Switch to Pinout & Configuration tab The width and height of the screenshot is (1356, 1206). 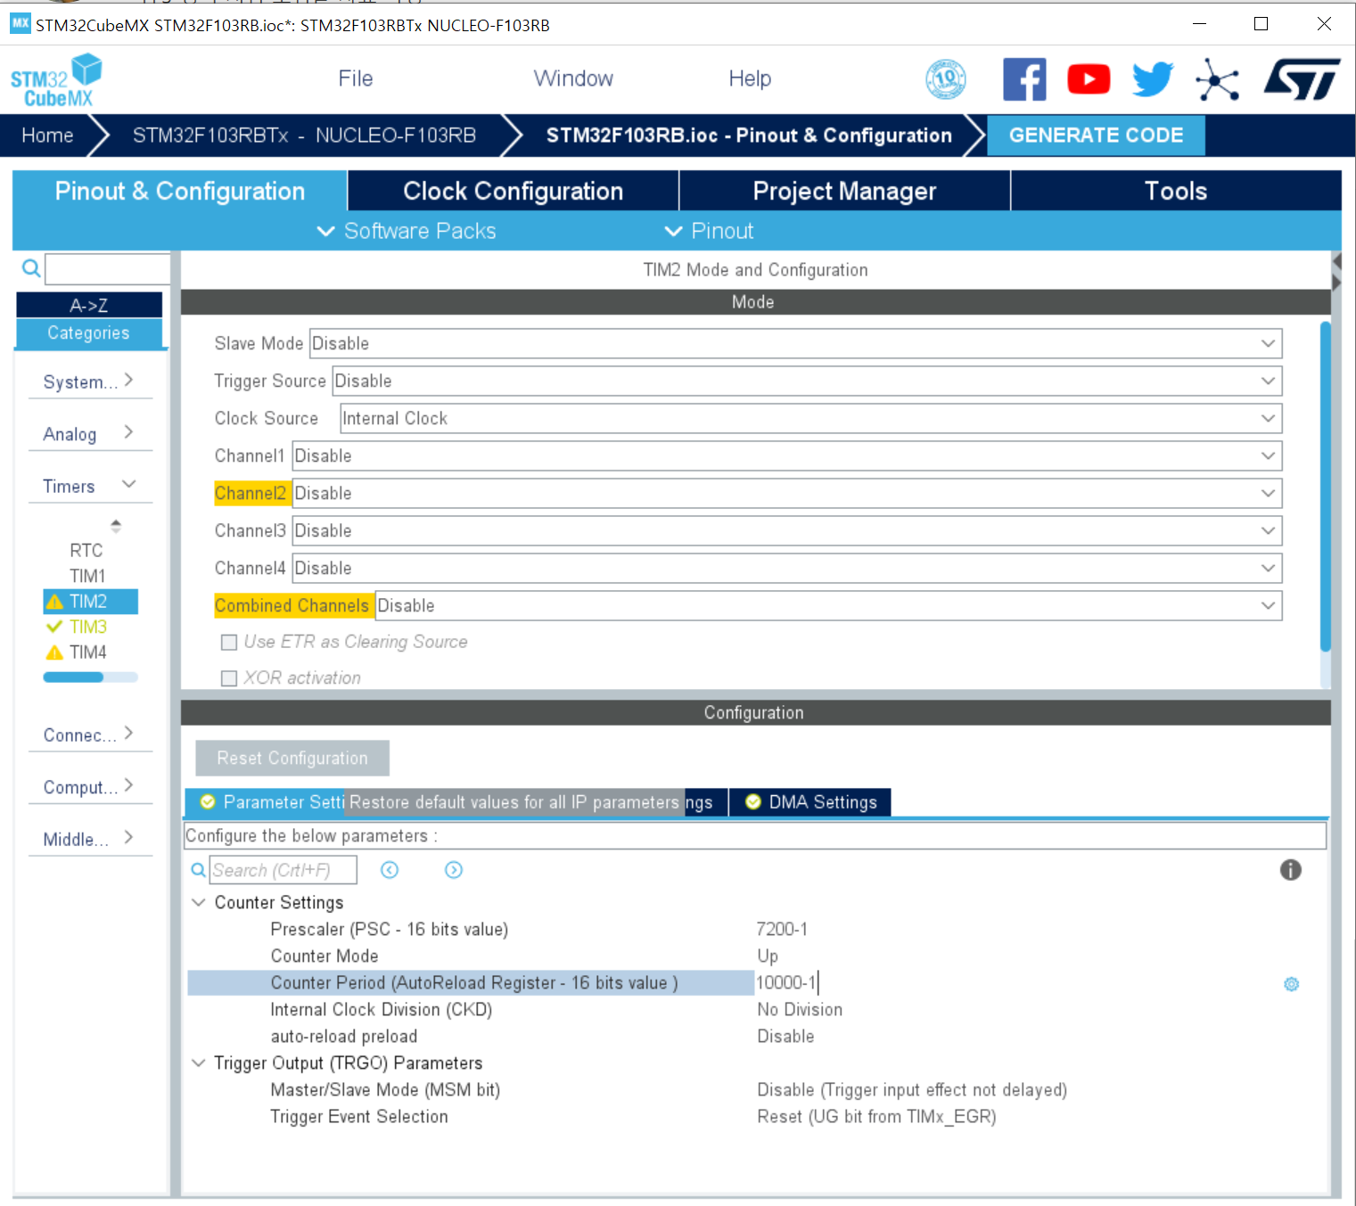tap(180, 191)
